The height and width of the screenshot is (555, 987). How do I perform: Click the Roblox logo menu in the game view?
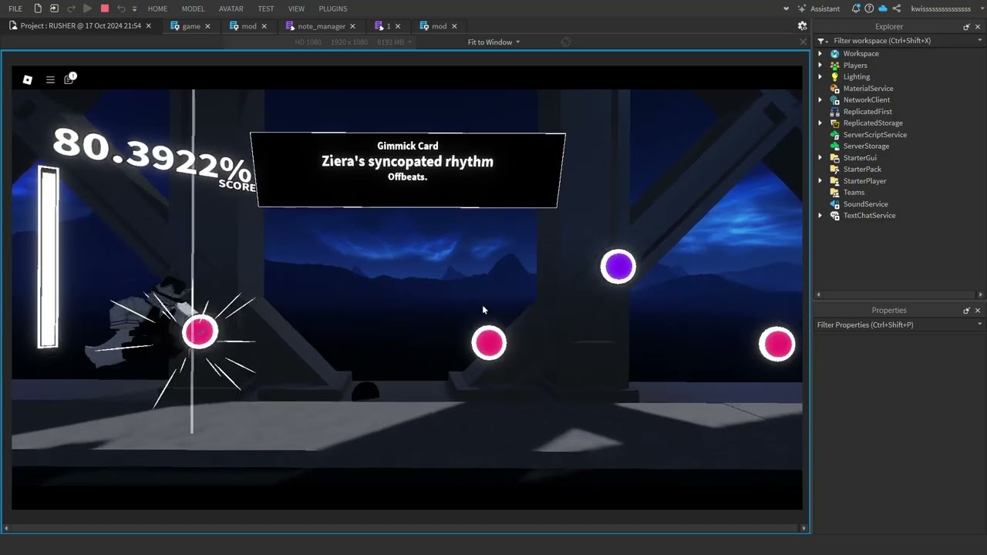coord(28,79)
